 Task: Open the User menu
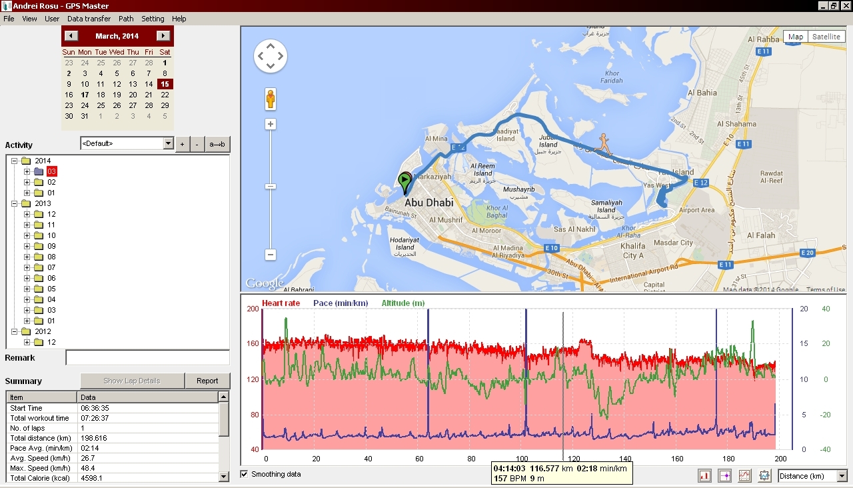52,19
